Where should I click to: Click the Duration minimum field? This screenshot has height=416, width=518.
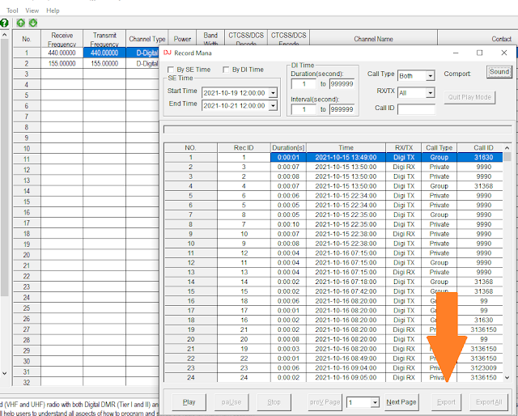[x=304, y=84]
